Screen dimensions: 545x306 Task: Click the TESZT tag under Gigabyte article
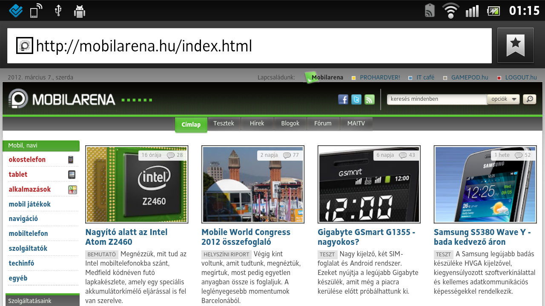[327, 255]
